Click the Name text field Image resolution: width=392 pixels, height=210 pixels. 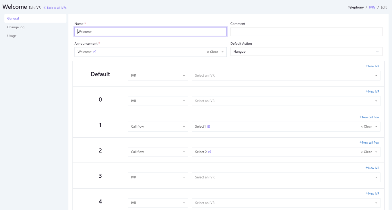[150, 32]
